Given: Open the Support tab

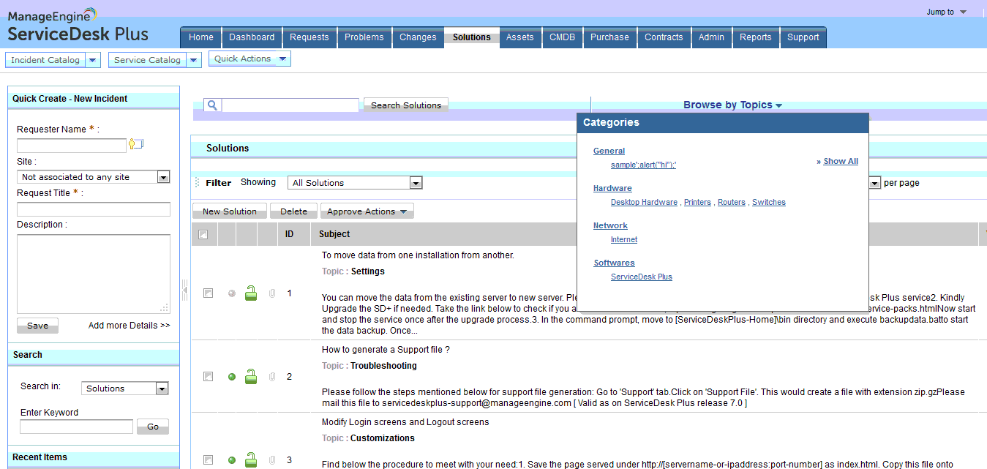Looking at the screenshot, I should (x=803, y=37).
